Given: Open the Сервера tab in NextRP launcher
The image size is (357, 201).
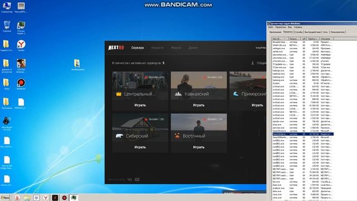Looking at the screenshot, I should (x=138, y=47).
